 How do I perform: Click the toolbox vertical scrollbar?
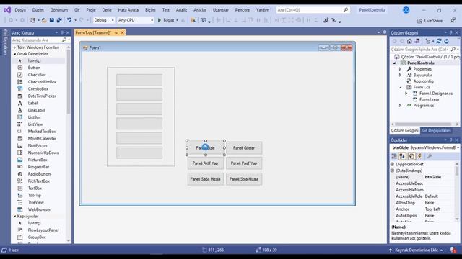tap(69, 82)
